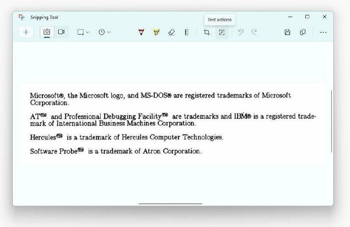Viewport: 350px width, 227px height.
Task: Select the Image crop tool
Action: point(206,32)
